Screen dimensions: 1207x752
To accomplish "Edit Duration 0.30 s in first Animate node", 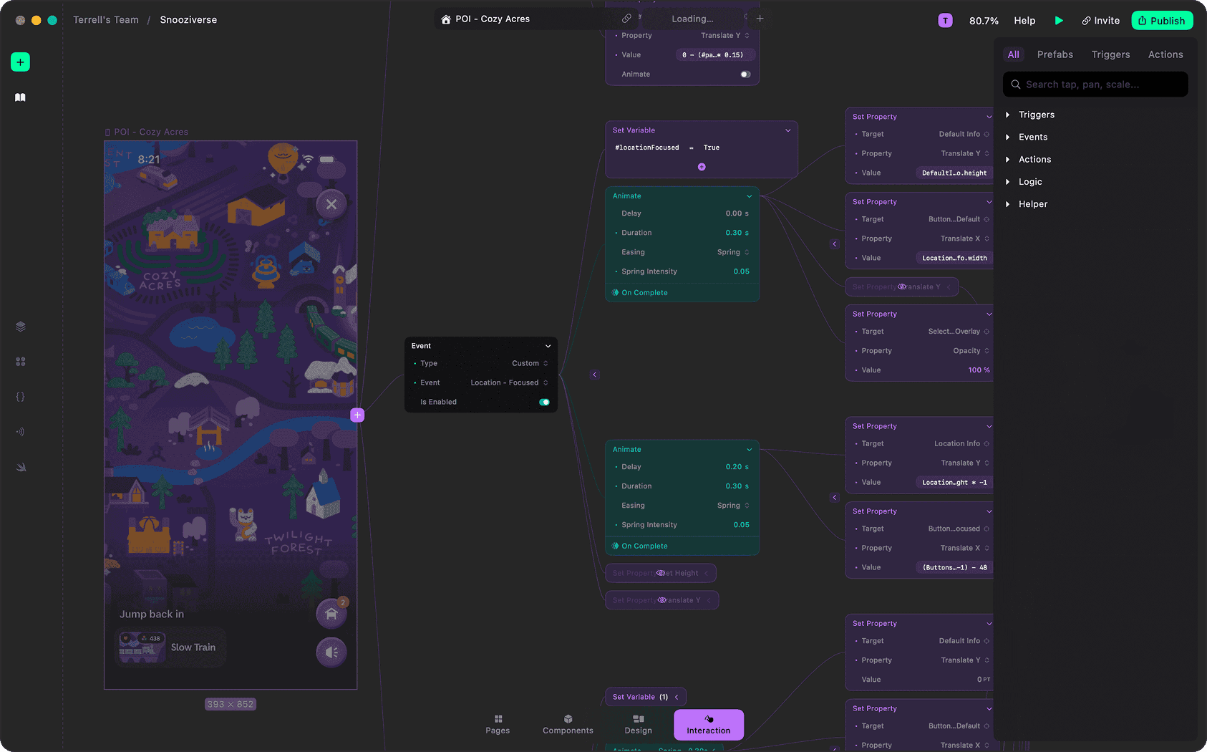I will [x=737, y=233].
